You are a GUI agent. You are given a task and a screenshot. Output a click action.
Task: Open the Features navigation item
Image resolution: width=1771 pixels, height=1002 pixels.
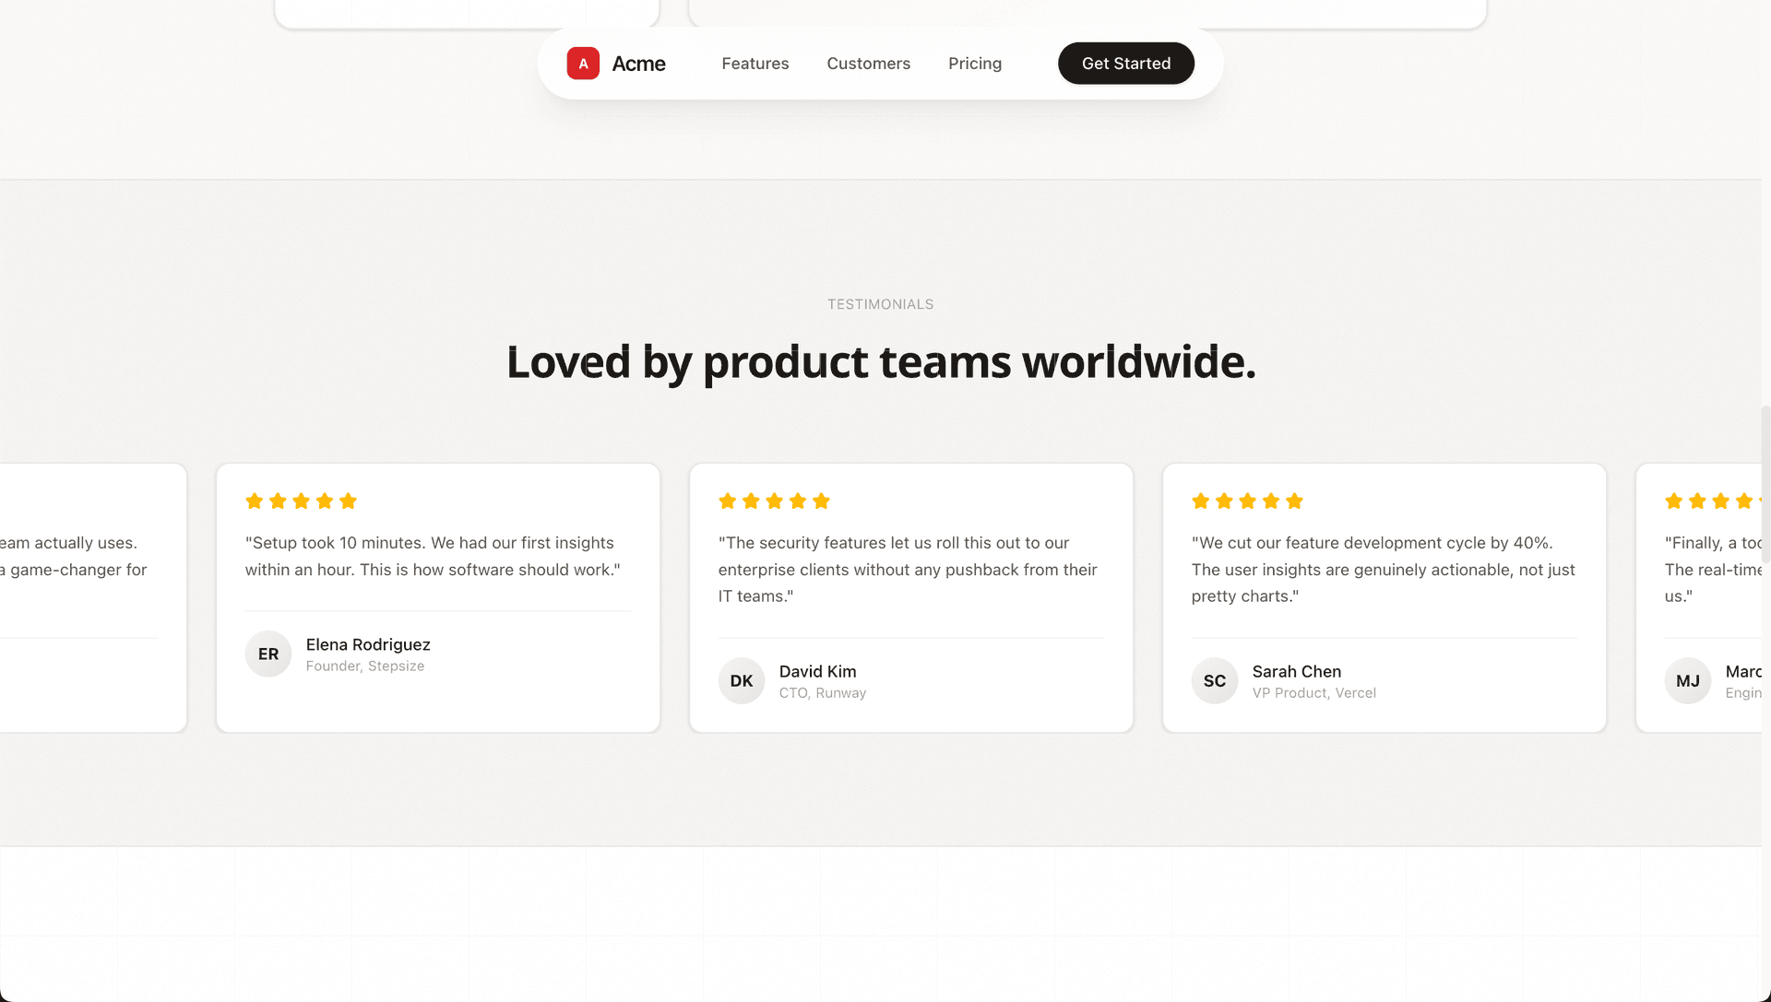tap(755, 63)
